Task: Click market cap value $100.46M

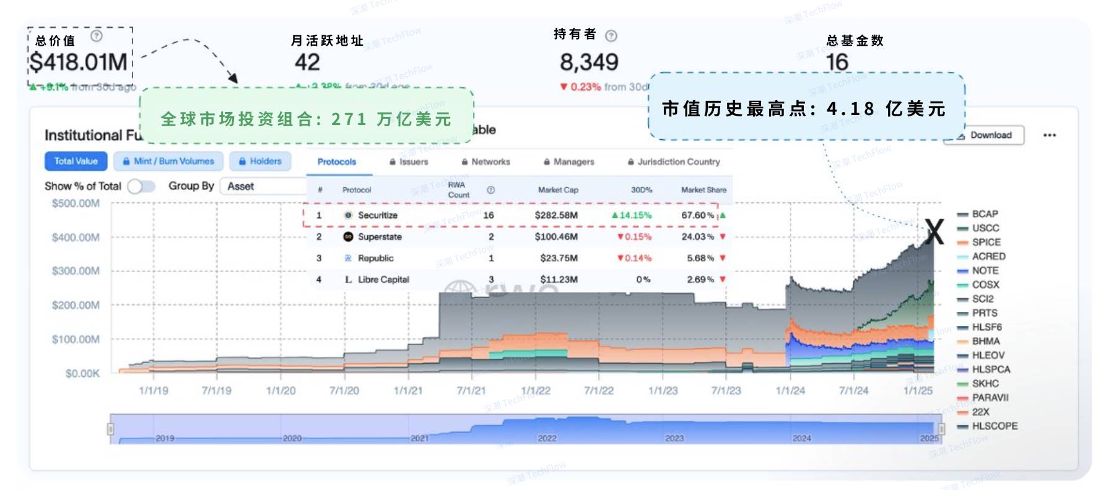Action: tap(556, 237)
